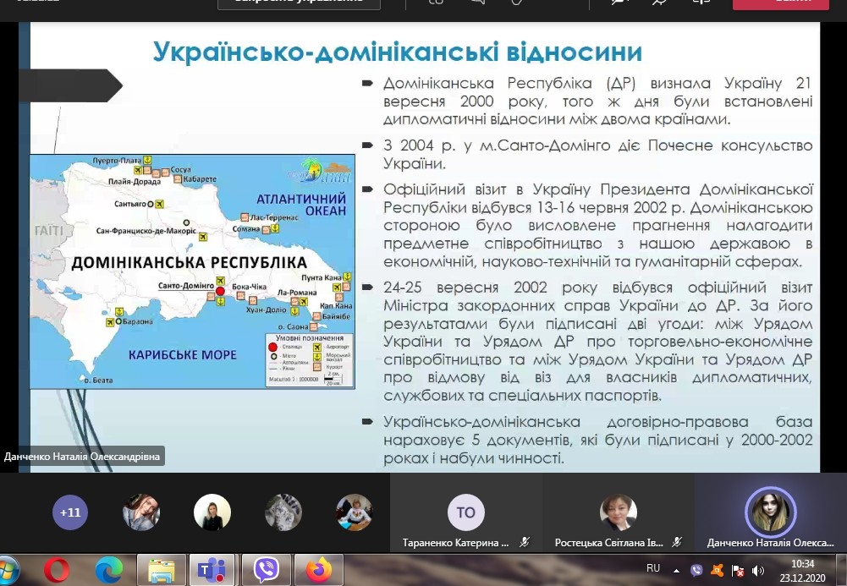Click the first participant avatar after +11
Viewport: 847px width, 586px height.
(x=141, y=512)
